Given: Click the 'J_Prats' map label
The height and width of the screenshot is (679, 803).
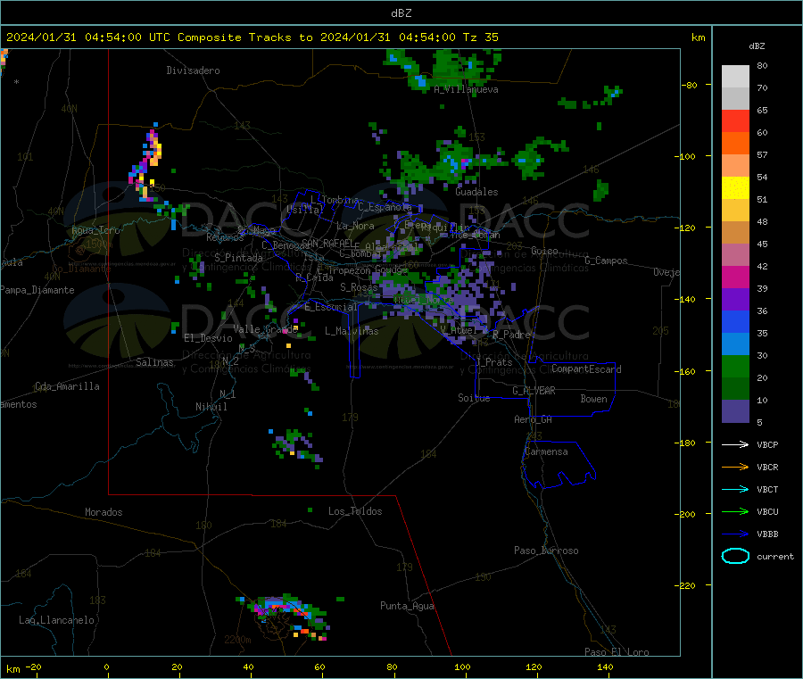Looking at the screenshot, I should 493,362.
